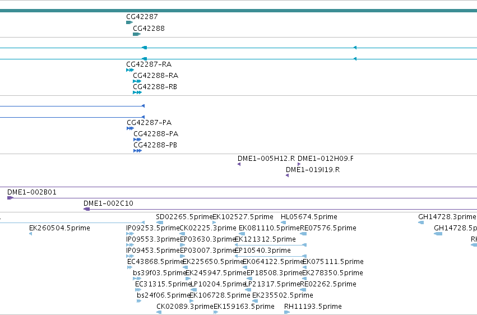Click the HL05674.5prime EST label

pos(309,217)
